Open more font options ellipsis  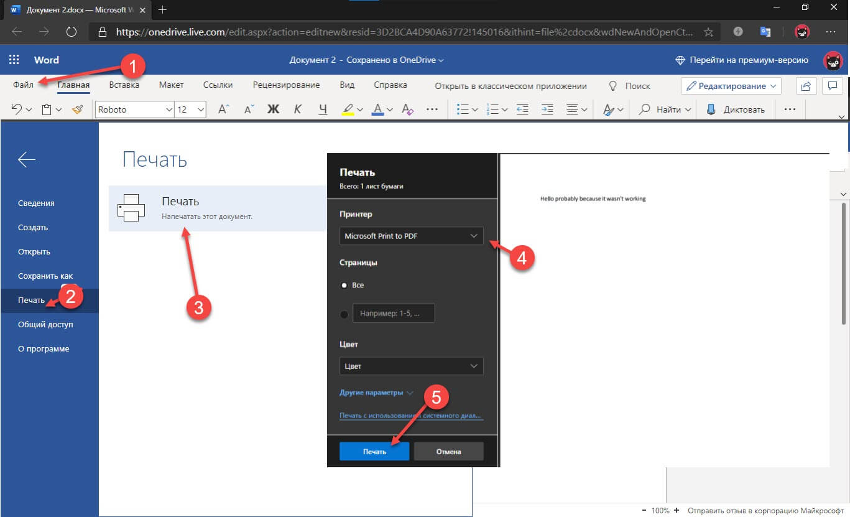click(432, 109)
